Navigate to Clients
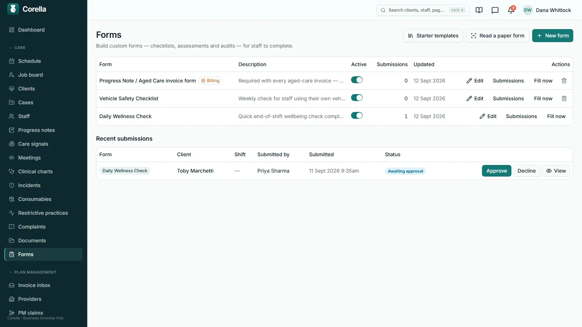Image resolution: width=582 pixels, height=327 pixels. point(44,89)
